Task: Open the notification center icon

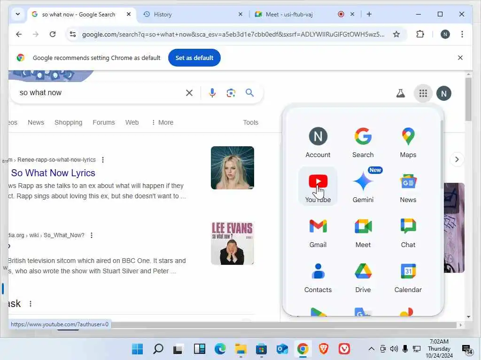Action: click(467, 349)
